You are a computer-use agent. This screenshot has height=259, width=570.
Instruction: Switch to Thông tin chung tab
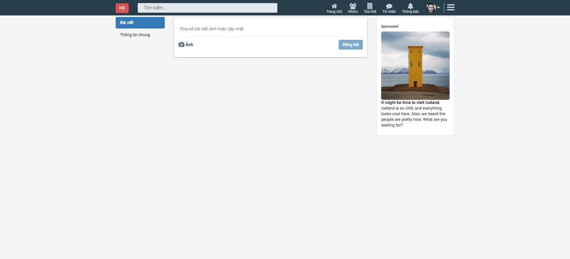click(135, 35)
